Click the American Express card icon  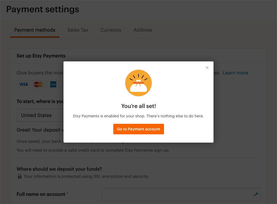[53, 84]
